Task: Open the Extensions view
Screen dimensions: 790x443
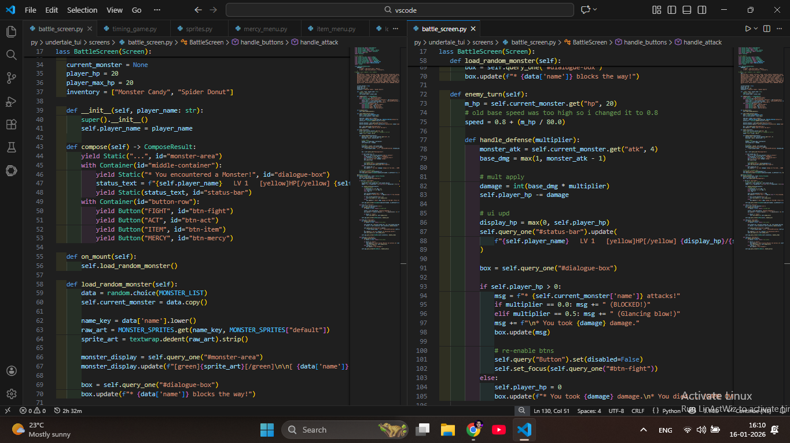Action: point(11,124)
